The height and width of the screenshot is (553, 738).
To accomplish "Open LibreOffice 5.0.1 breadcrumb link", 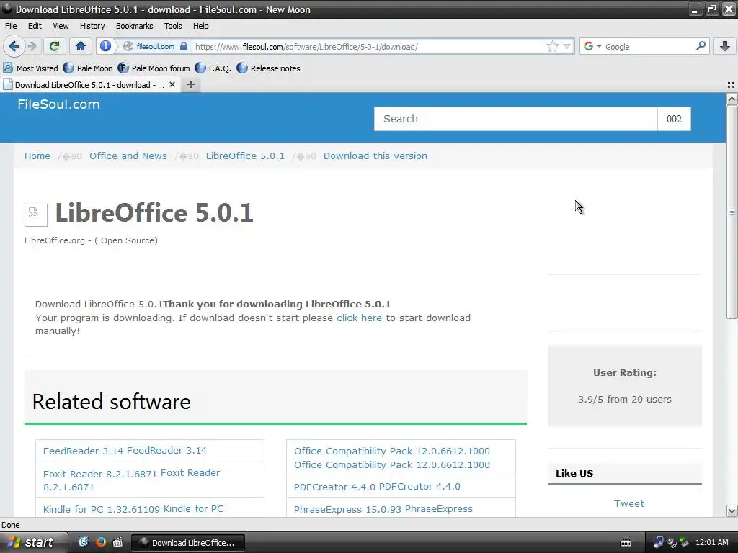I will click(245, 156).
